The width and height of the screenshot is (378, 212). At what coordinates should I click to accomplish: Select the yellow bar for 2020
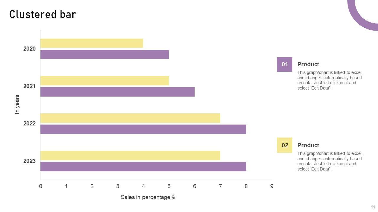[92, 43]
